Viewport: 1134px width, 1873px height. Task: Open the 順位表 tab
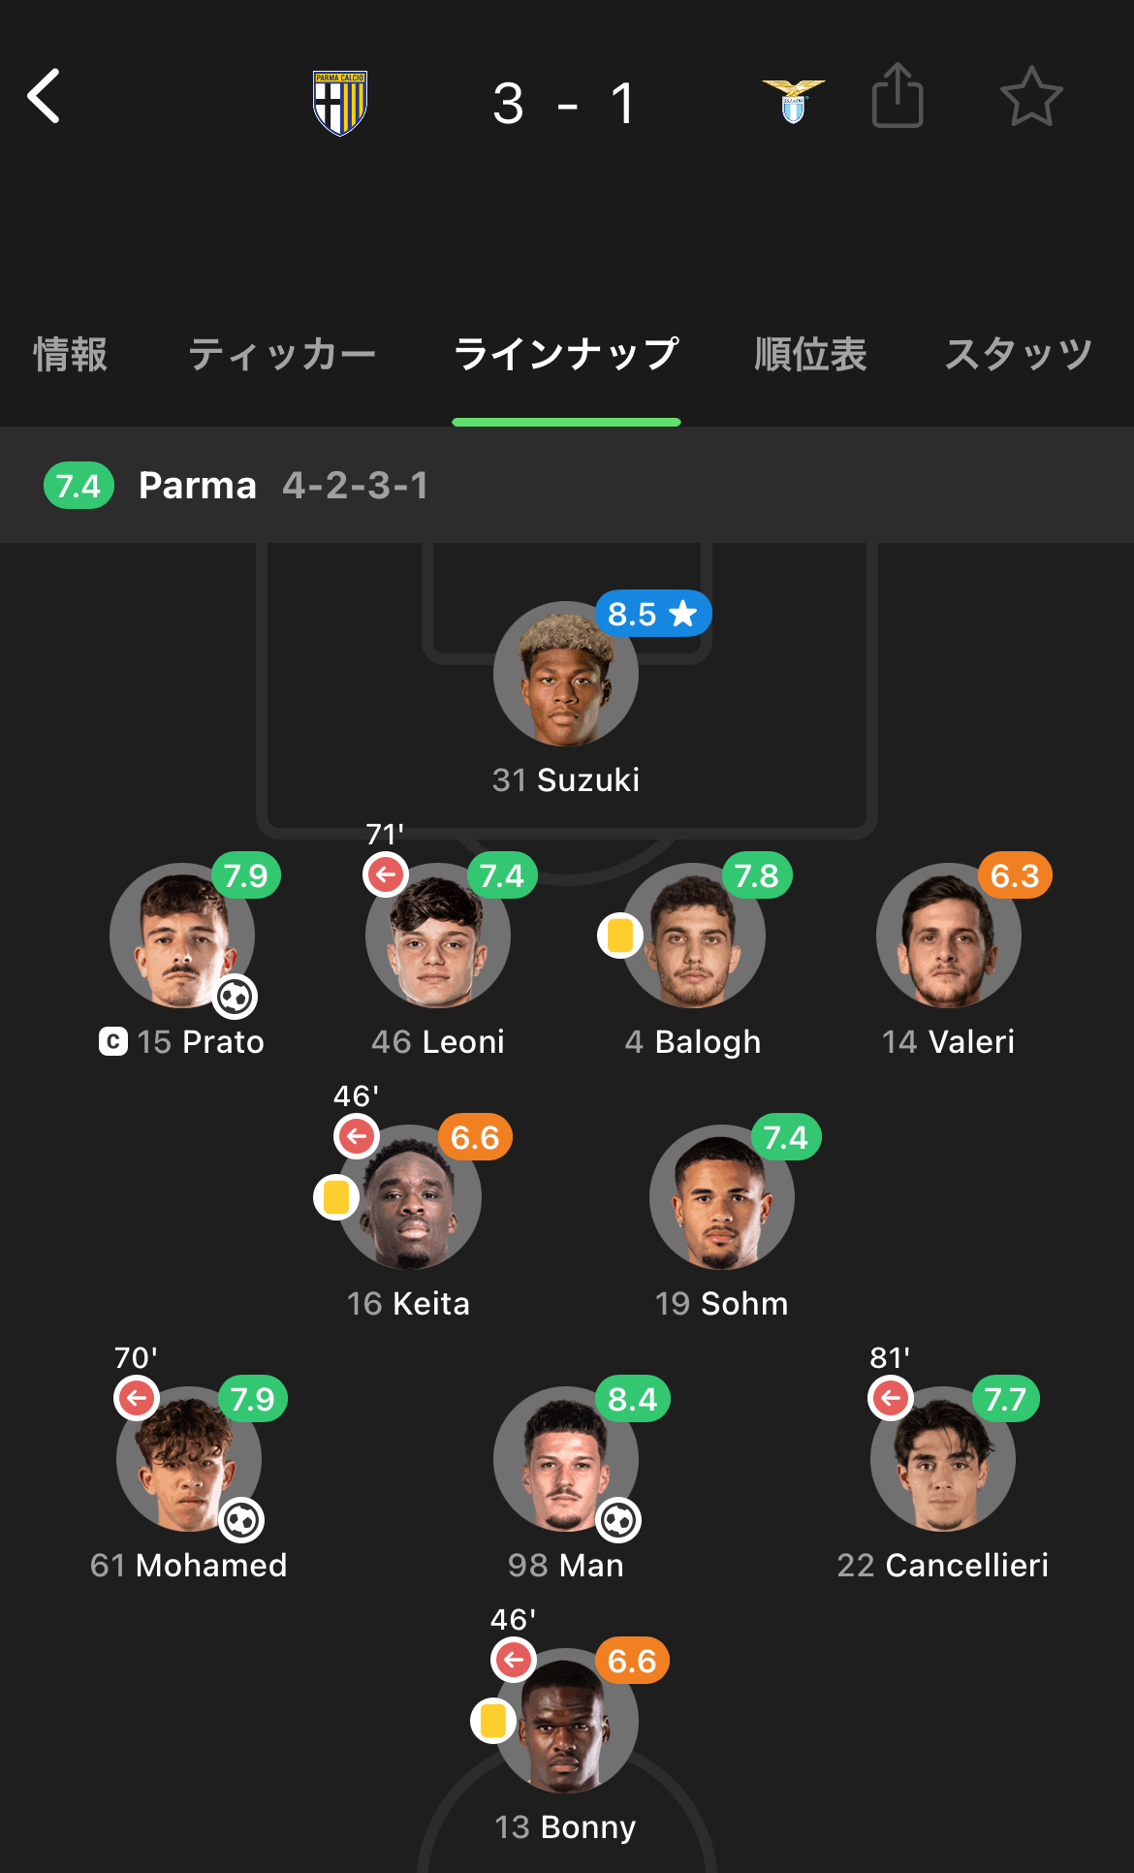tap(810, 355)
